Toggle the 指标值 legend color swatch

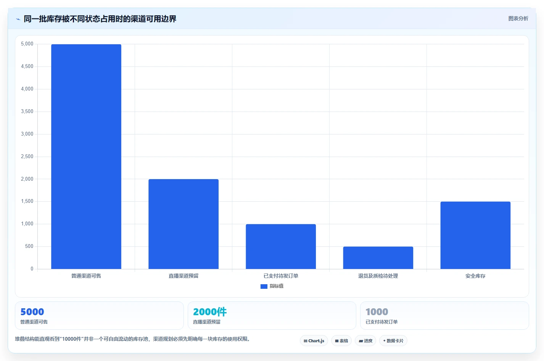tap(264, 286)
